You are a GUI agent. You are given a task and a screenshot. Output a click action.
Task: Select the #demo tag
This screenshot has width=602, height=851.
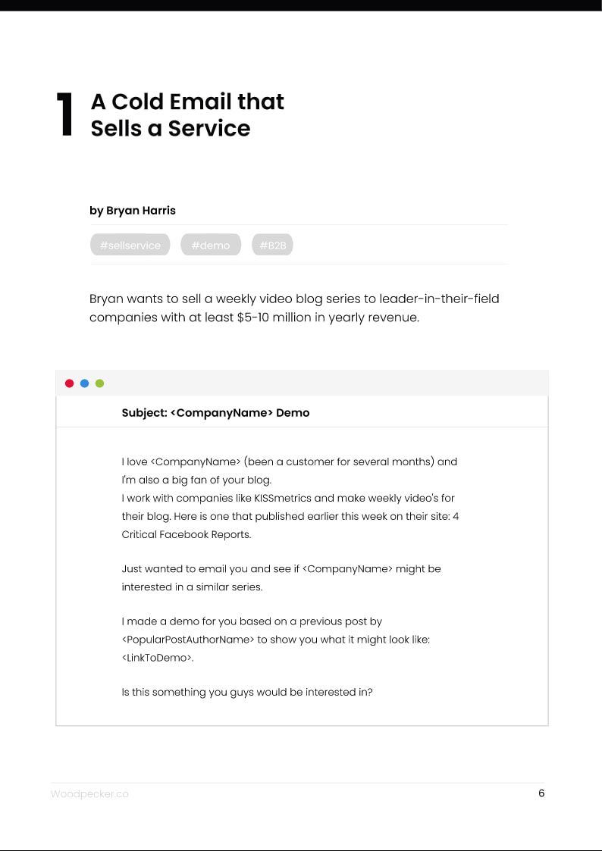point(210,245)
